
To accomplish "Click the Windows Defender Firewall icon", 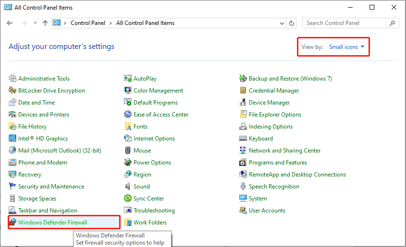I will (x=12, y=222).
